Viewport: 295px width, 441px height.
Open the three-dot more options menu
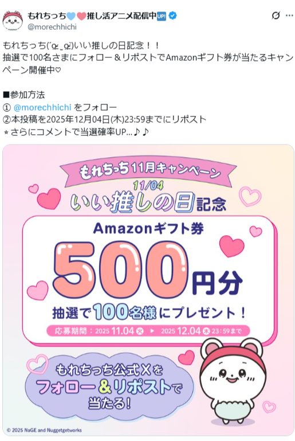point(289,15)
